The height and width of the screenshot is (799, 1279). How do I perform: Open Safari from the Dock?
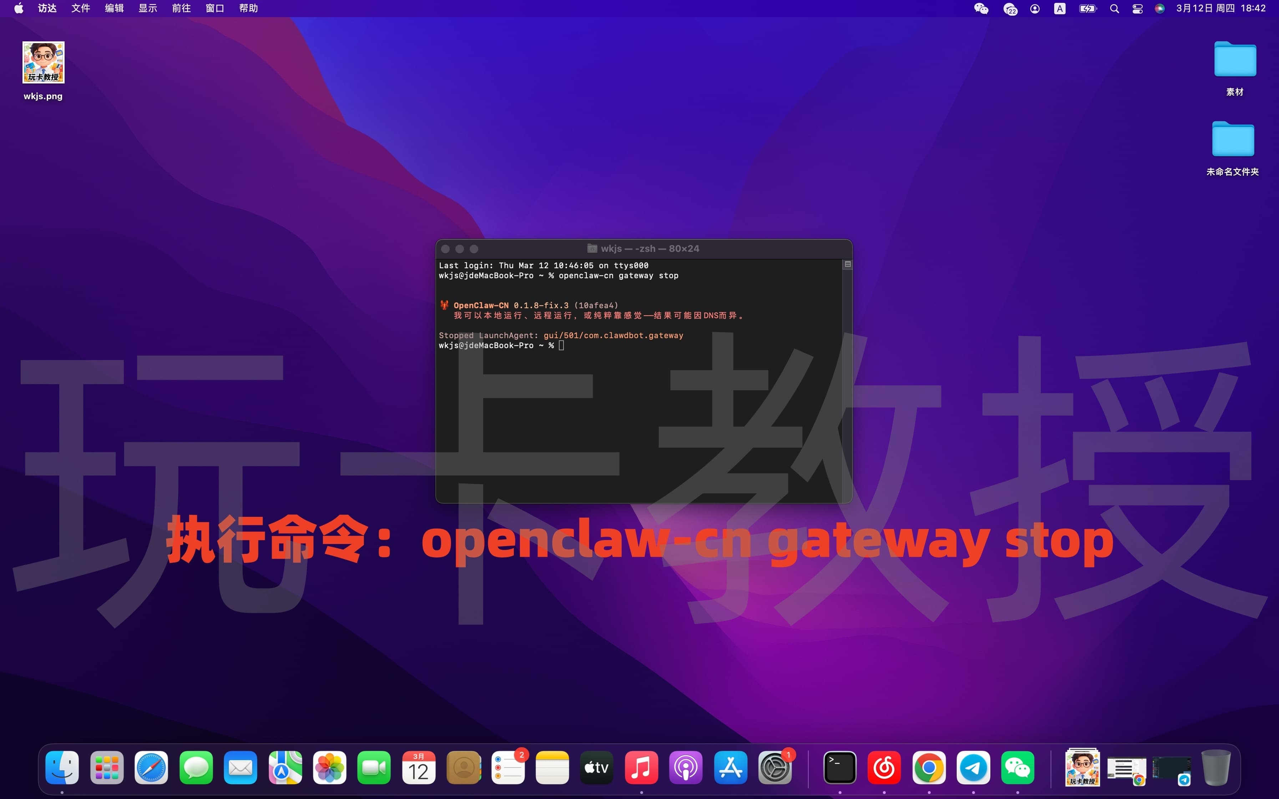point(151,767)
